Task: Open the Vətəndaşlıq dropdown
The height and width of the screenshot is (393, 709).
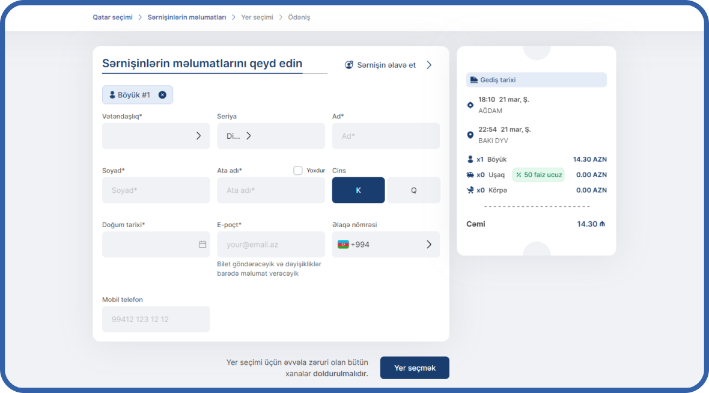Action: point(156,136)
